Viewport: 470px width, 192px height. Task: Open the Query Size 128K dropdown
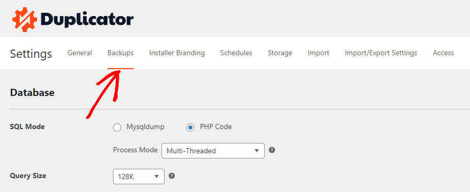pos(139,177)
